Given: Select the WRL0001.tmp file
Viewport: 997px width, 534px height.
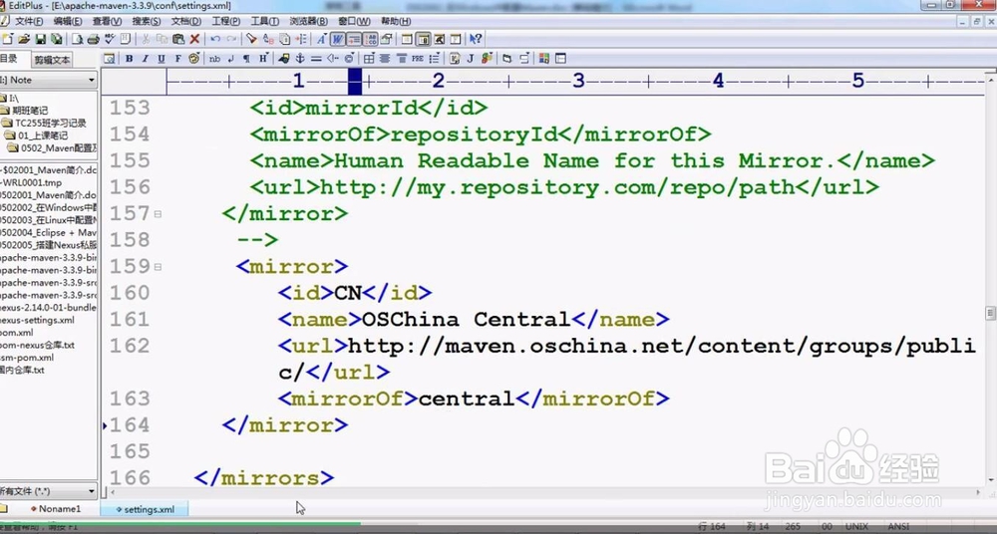Looking at the screenshot, I should click(x=31, y=182).
